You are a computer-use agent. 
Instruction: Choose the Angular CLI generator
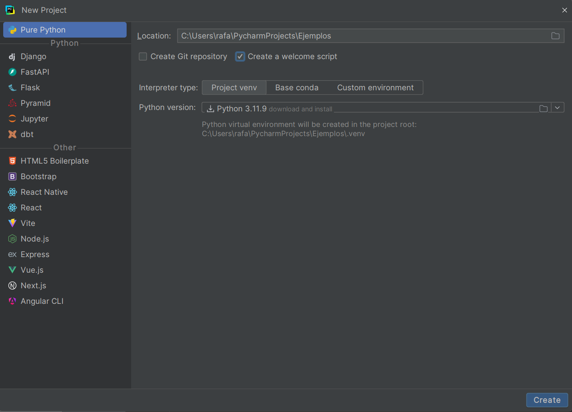point(42,301)
